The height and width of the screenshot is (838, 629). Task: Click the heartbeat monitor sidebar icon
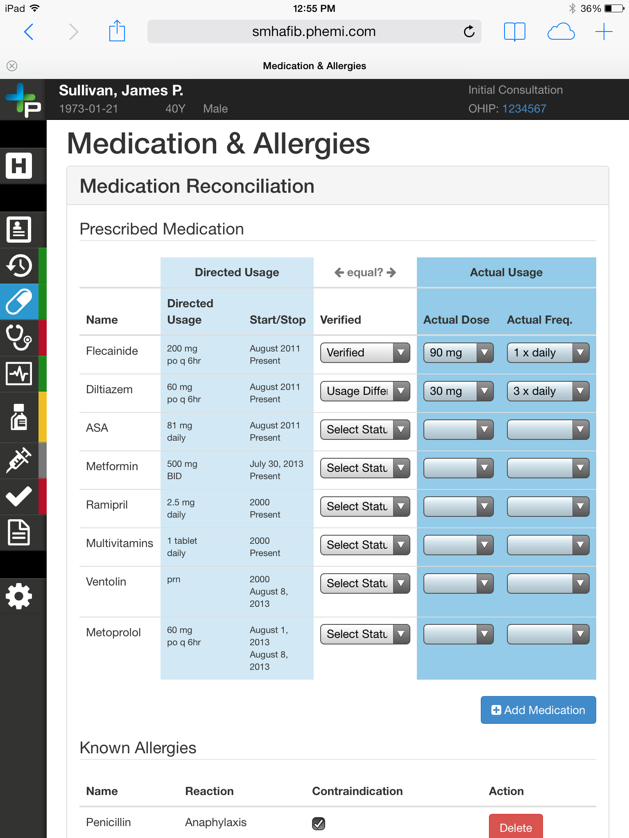[19, 374]
